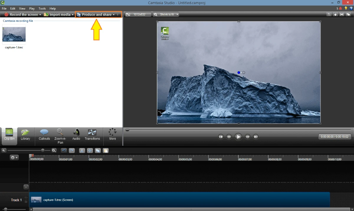Redo the last action

(x=72, y=151)
